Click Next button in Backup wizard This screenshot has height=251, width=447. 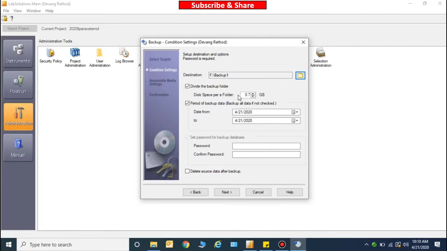point(227,192)
